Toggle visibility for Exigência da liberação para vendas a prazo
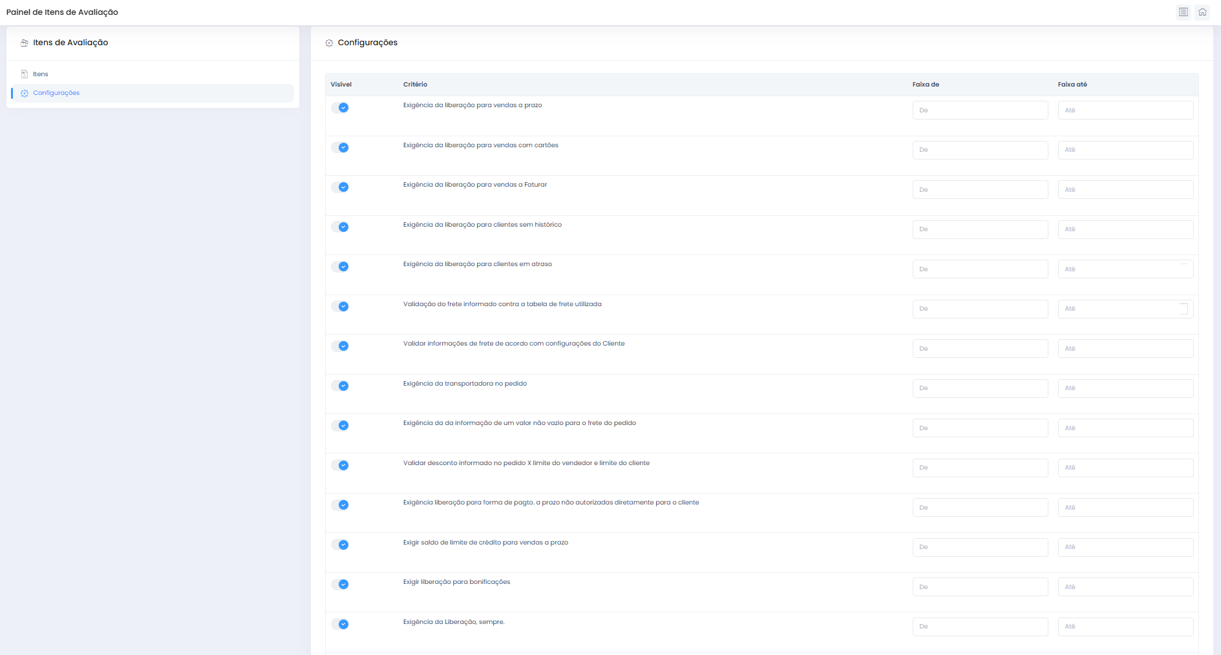 tap(340, 108)
